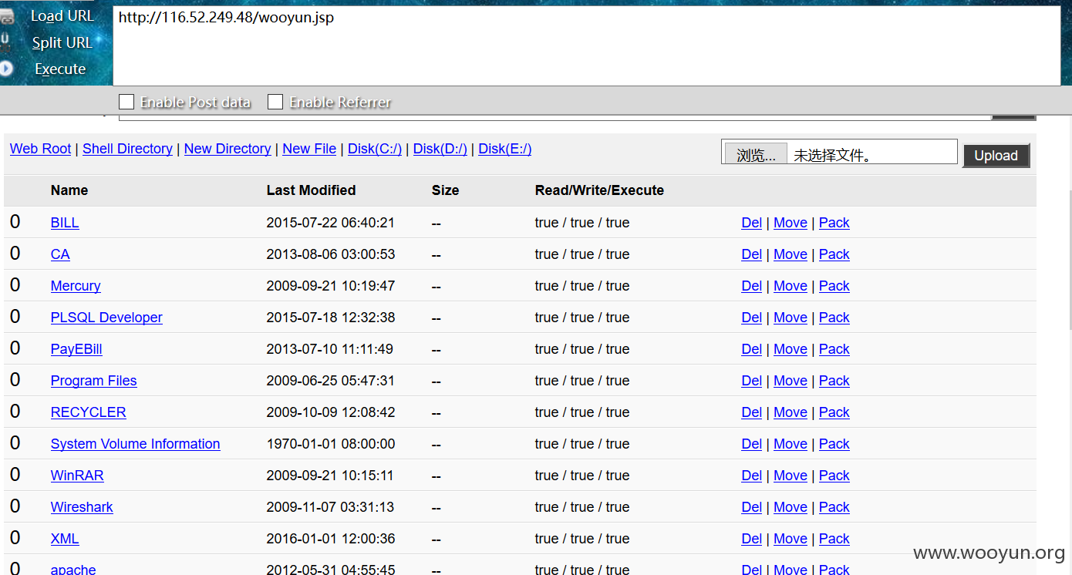The width and height of the screenshot is (1072, 575).
Task: Click the Load URL icon
Action: point(6,16)
